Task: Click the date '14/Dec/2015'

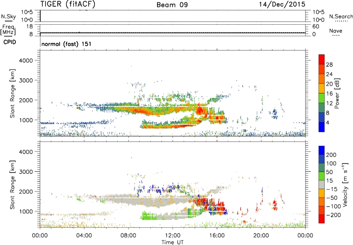Action: point(282,4)
